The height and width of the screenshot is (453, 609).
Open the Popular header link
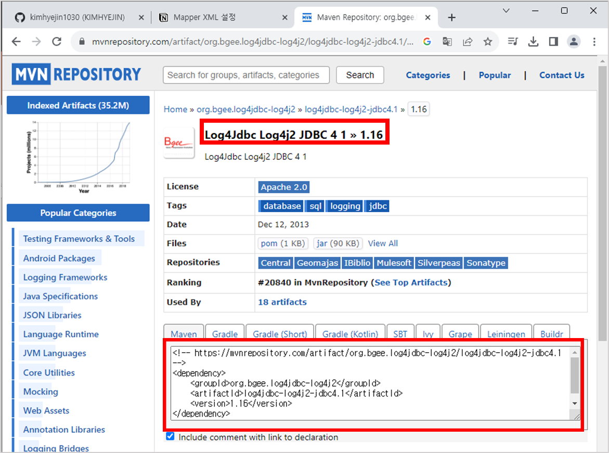click(x=495, y=75)
